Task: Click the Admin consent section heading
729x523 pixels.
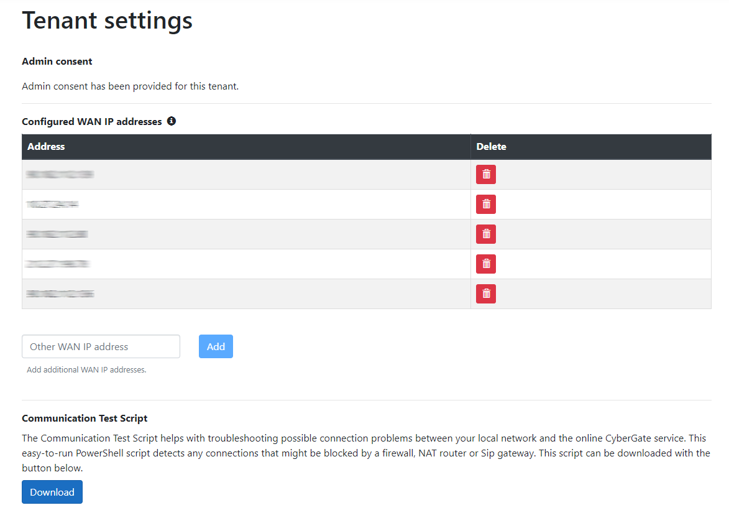Action: pyautogui.click(x=57, y=62)
